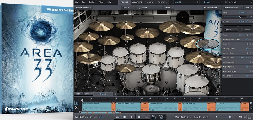Switch to the TRACKER tab

pos(163,2)
